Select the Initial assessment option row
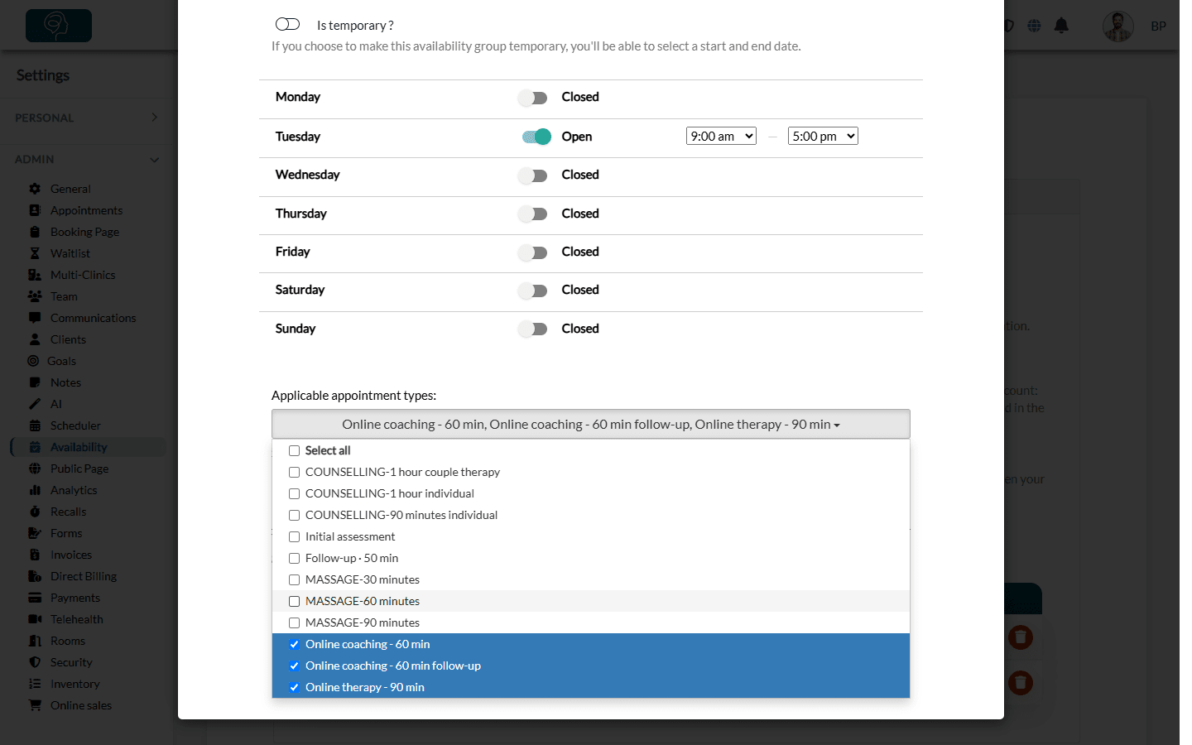1192x745 pixels. pos(591,536)
